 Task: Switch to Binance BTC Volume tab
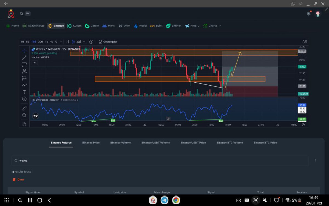tap(229, 143)
